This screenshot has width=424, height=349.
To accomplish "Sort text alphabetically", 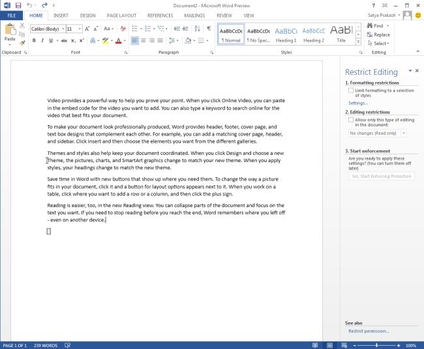I will tap(198, 29).
